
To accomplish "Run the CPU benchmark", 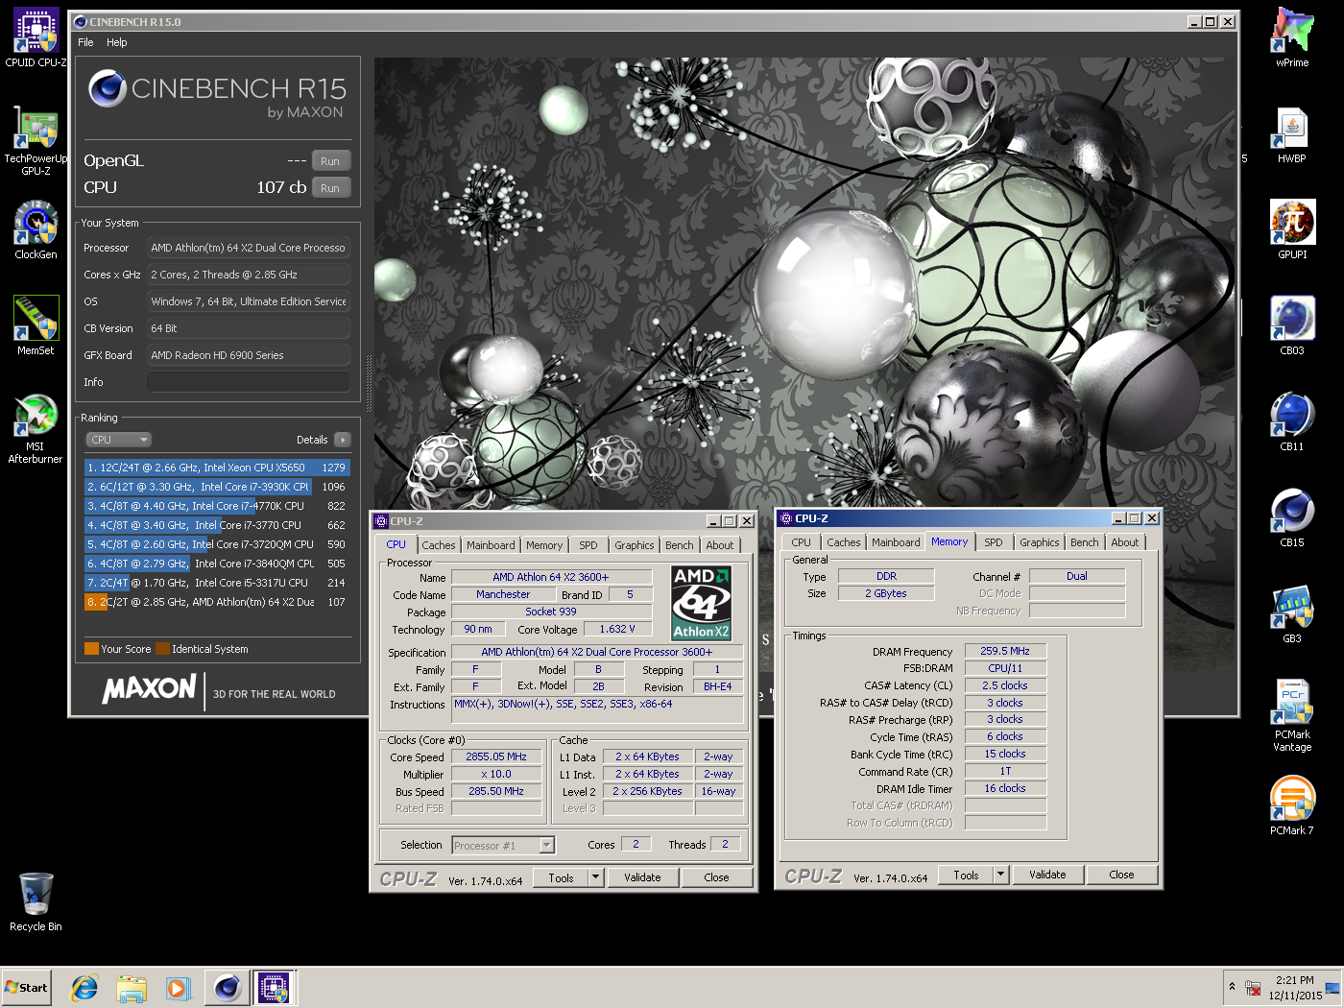I will (x=330, y=188).
